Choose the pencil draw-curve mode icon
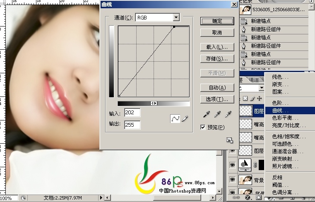315x202 pixels. [185, 118]
